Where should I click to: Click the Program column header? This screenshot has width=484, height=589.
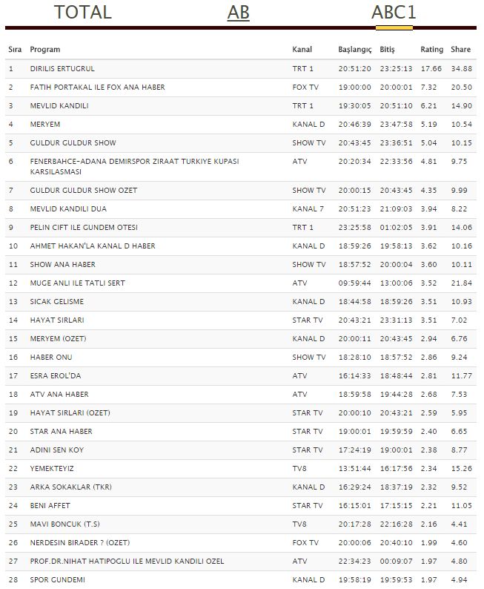pos(45,49)
